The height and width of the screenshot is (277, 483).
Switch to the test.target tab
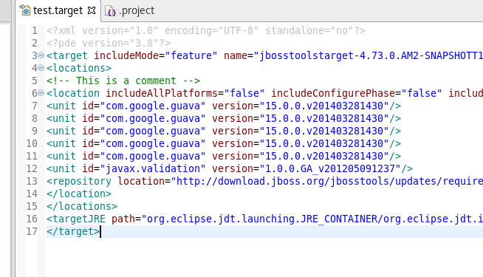(58, 11)
